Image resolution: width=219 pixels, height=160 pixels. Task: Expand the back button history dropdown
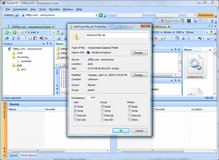pyautogui.click(x=11, y=32)
